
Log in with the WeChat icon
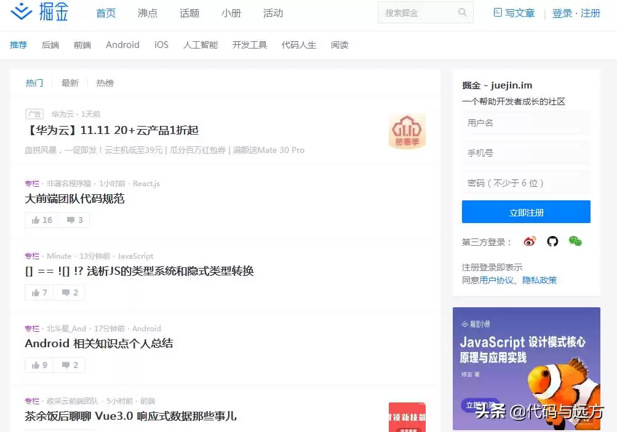click(x=575, y=242)
